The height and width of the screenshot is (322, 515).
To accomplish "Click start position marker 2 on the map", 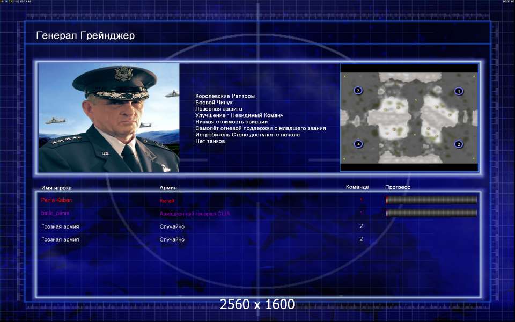I will tap(459, 144).
